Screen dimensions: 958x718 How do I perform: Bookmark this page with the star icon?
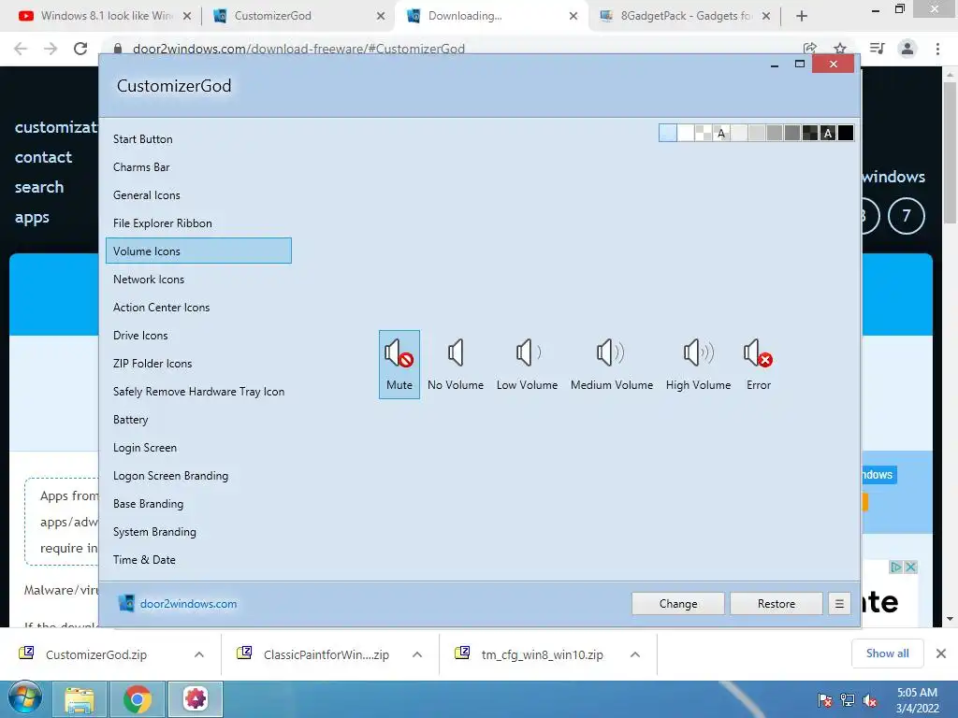[840, 49]
